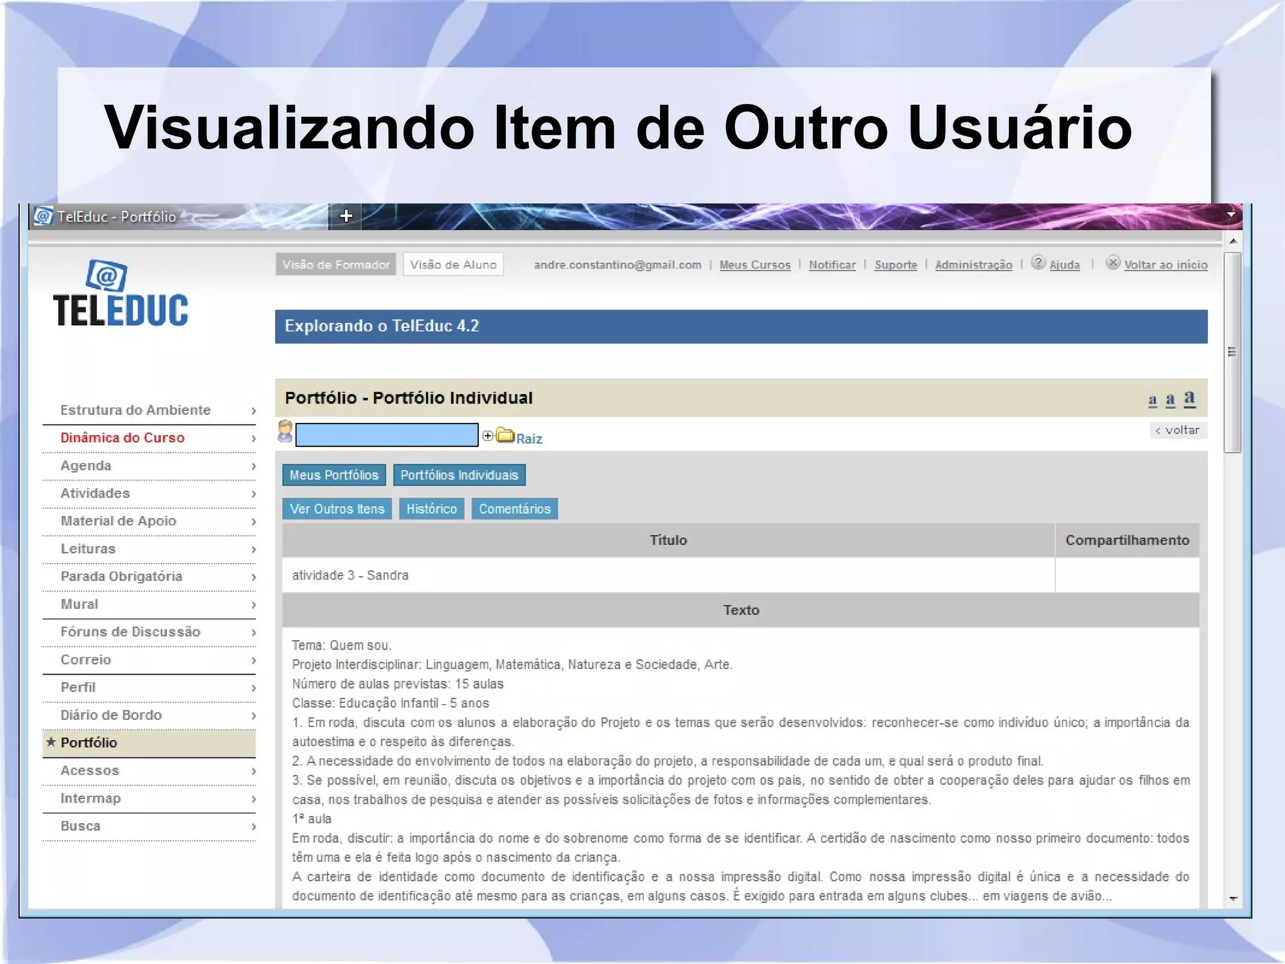Click the arrow next to Perfil
This screenshot has height=964, width=1285.
[253, 688]
